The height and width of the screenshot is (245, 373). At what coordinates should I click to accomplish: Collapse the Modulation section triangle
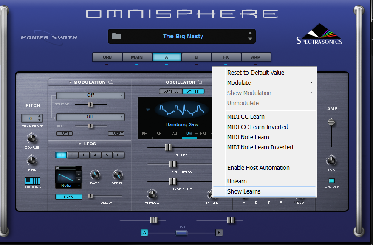[71, 82]
